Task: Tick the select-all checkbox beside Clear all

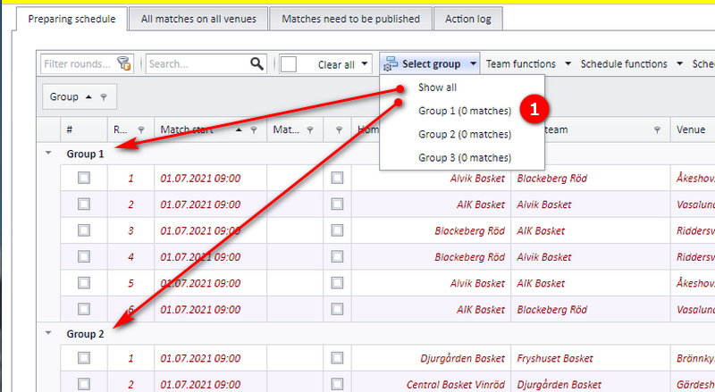Action: [288, 63]
